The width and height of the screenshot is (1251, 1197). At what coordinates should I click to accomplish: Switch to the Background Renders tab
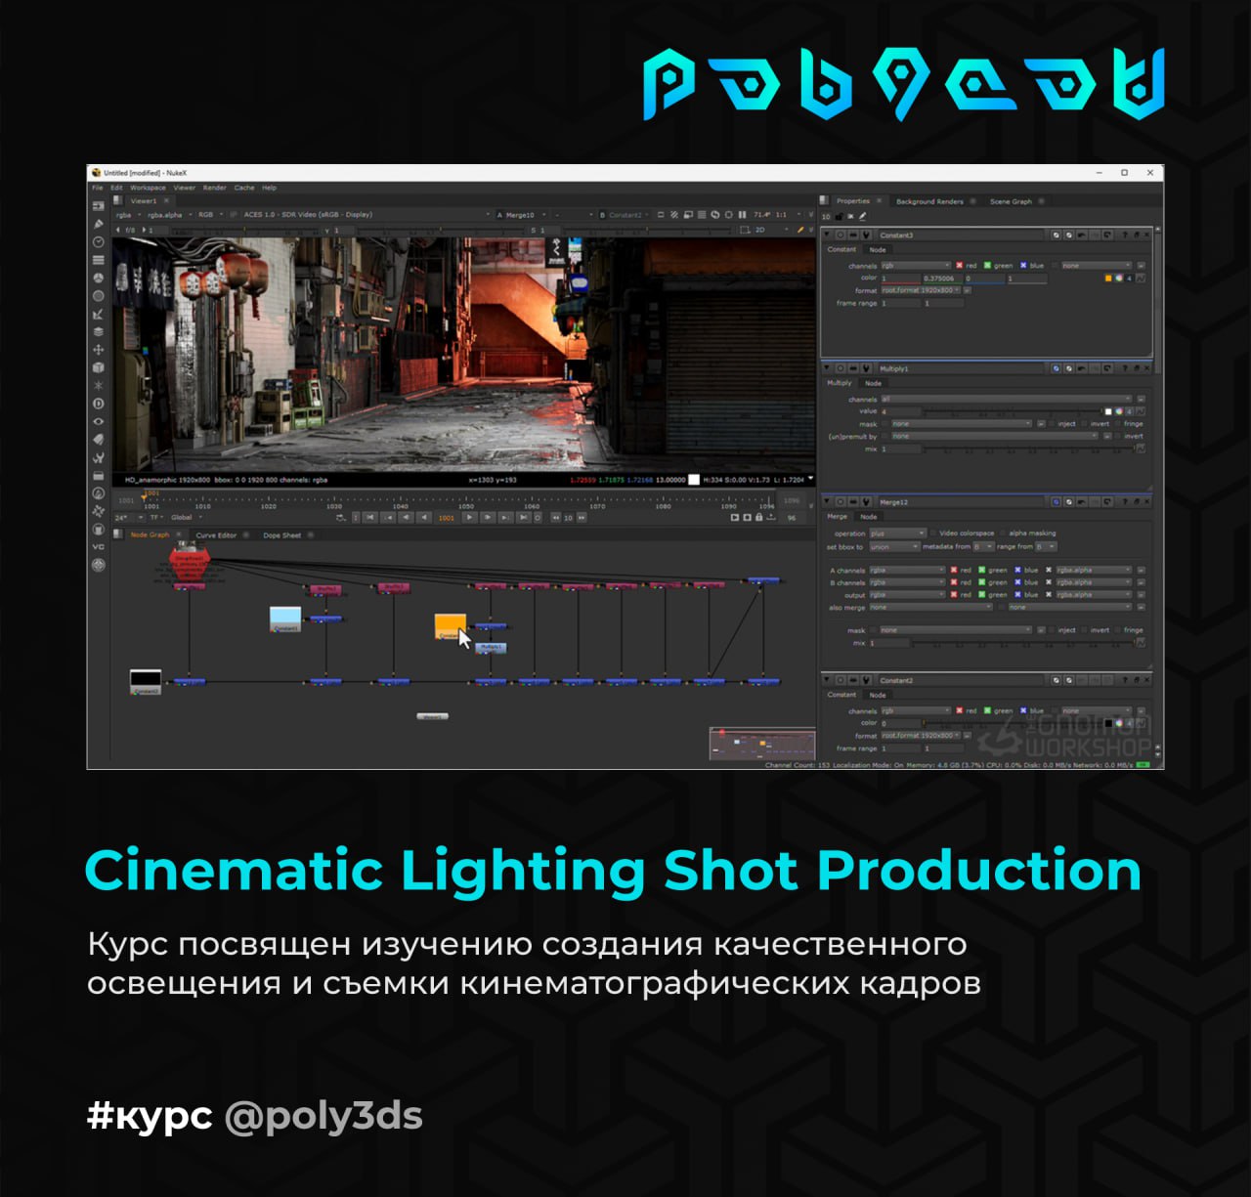click(929, 201)
